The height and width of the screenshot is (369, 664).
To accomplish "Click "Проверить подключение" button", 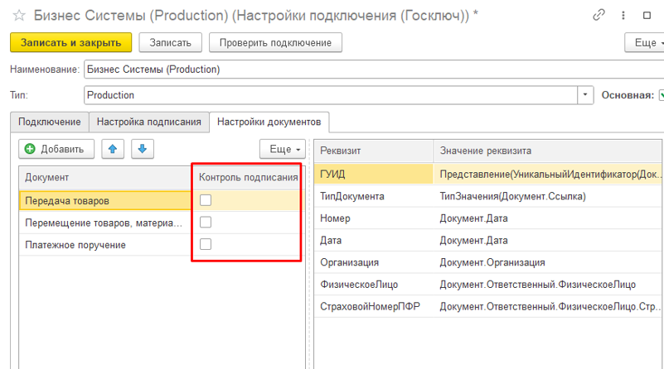I will [275, 43].
